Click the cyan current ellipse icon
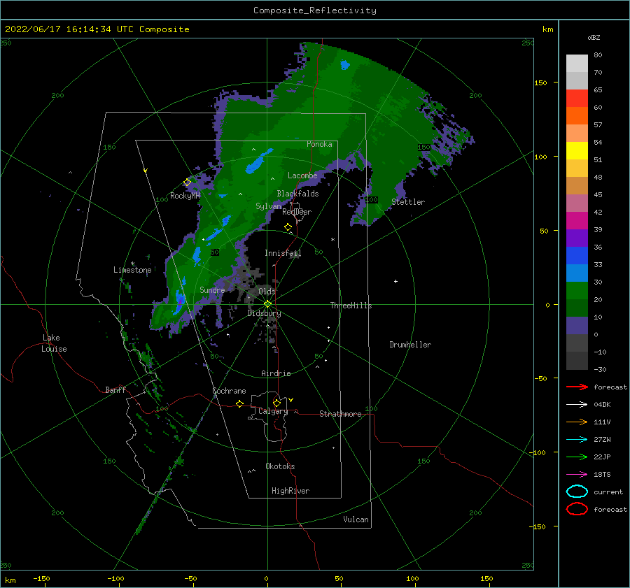 pyautogui.click(x=577, y=492)
